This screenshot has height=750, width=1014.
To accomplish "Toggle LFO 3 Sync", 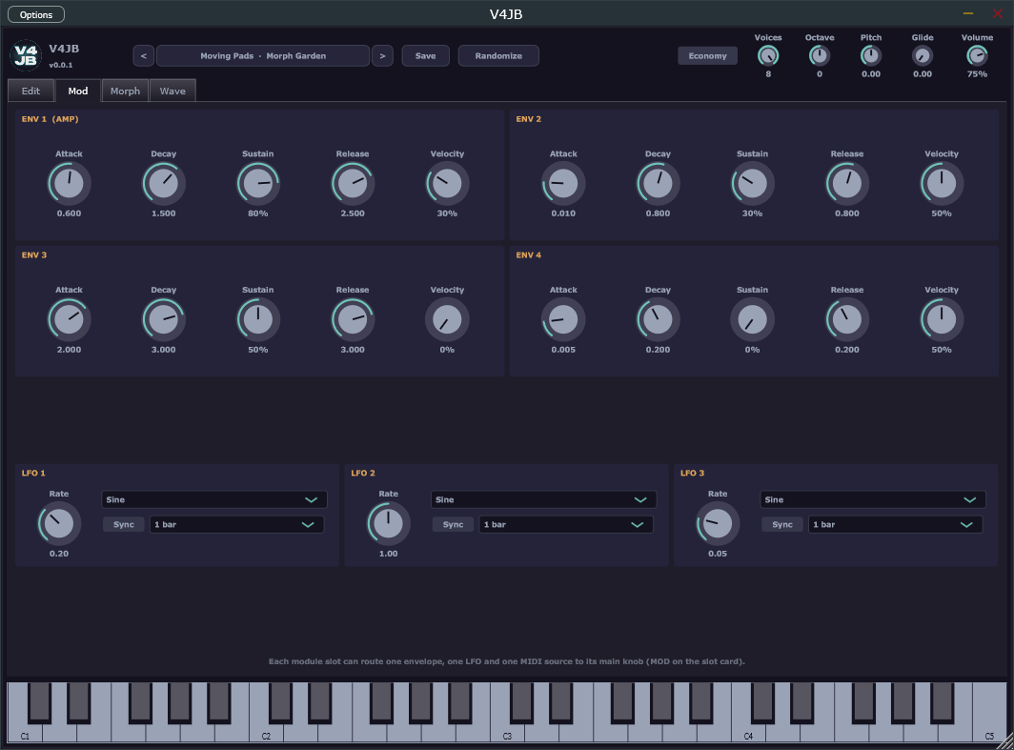I will coord(781,524).
